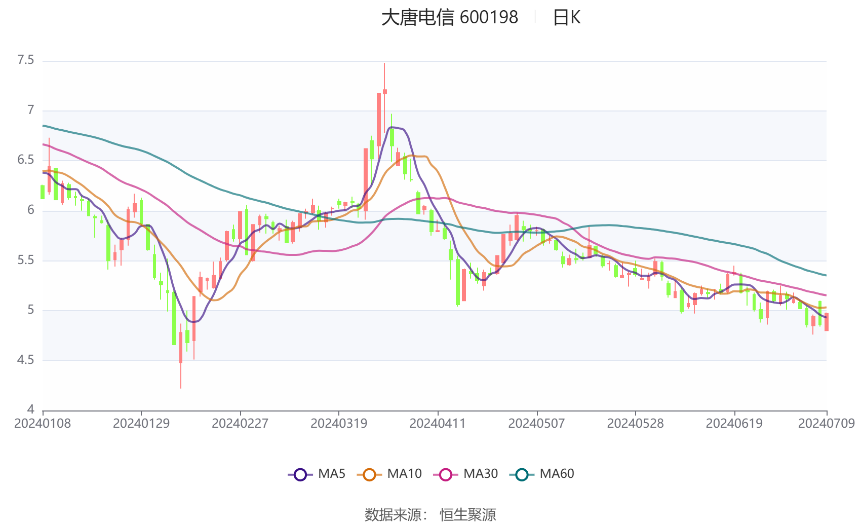This screenshot has width=861, height=524.
Task: Toggle the MA10 legend series
Action: (389, 474)
